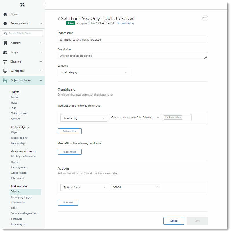Click into the tags value field
The width and height of the screenshot is (231, 231).
pyautogui.click(x=186, y=118)
